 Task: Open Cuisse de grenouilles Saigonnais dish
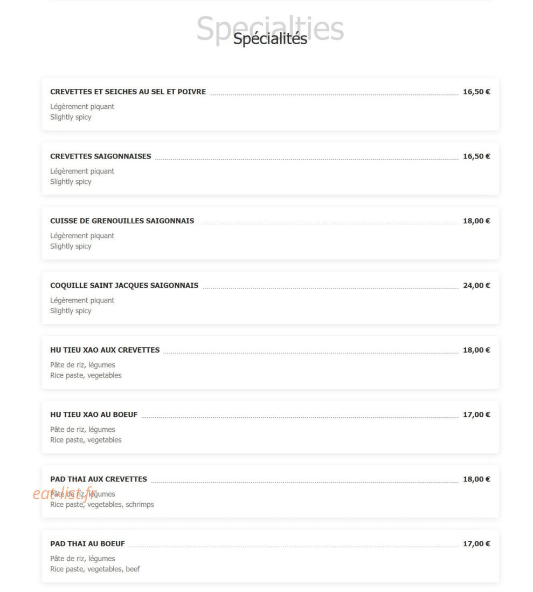(122, 221)
